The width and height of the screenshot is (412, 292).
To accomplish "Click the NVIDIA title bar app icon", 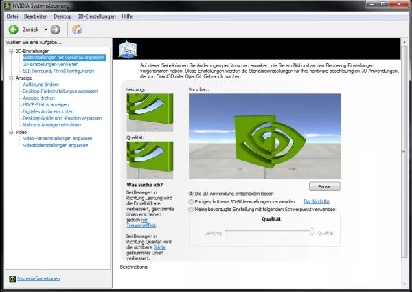I will (8, 5).
